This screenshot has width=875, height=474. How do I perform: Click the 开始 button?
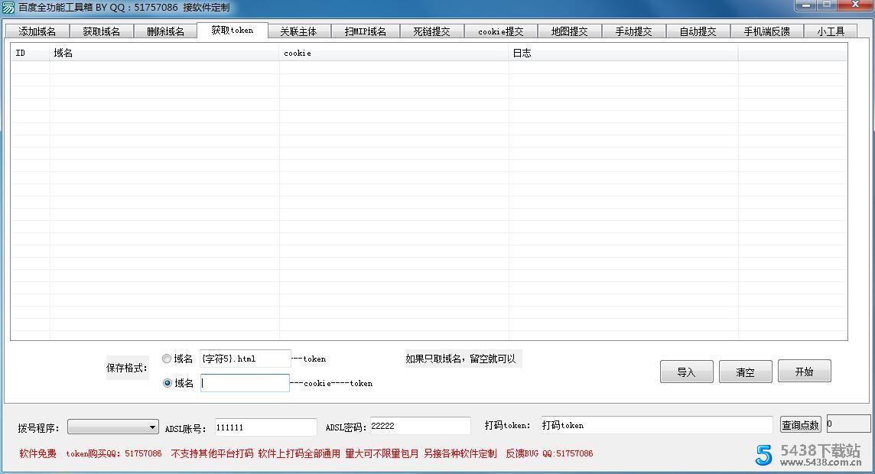[x=804, y=371]
